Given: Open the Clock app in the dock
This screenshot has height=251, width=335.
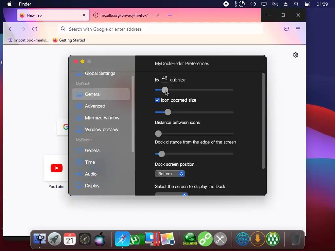Looking at the screenshot, I should click(x=85, y=239).
